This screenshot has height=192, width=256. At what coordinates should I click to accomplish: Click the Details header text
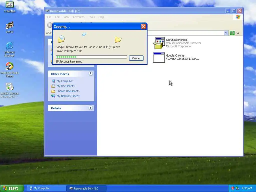coord(56,108)
